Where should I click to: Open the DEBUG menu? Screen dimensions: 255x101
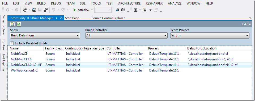coord(56,3)
